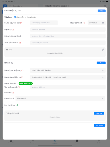Click the search magnifier icon at top
The height and width of the screenshot is (147, 110).
click(10, 6)
